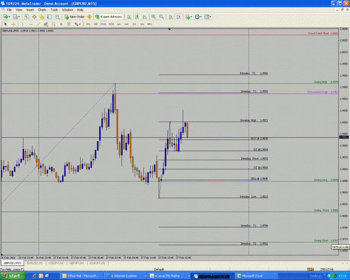The image size is (350, 280).
Task: Open the Charts menu
Action: [42, 10]
